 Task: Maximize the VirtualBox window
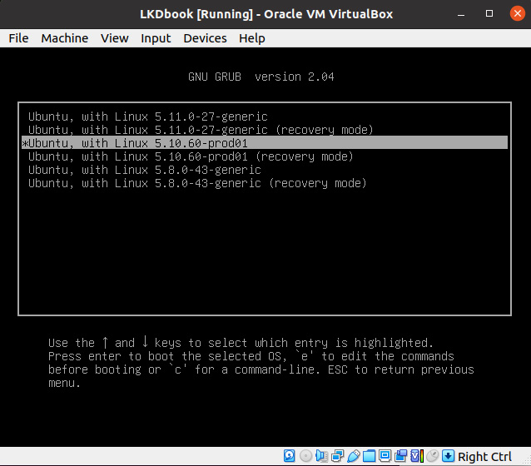click(489, 13)
